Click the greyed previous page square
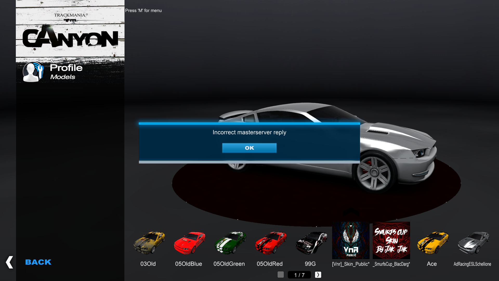 [x=281, y=275]
